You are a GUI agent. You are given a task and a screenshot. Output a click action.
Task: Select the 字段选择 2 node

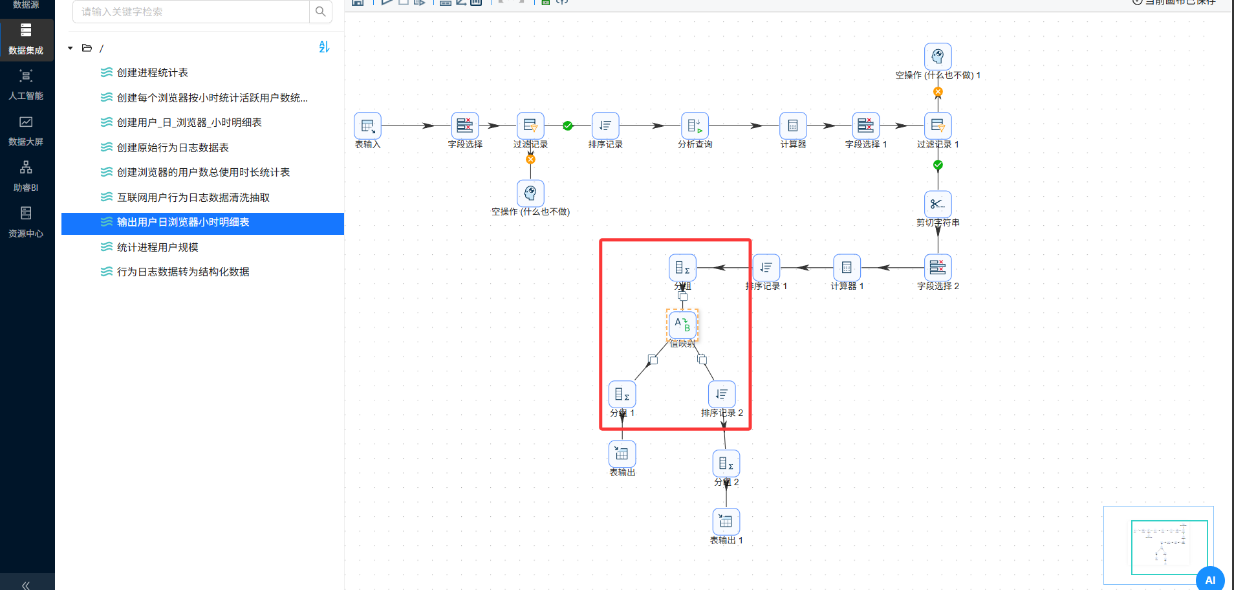coord(938,267)
